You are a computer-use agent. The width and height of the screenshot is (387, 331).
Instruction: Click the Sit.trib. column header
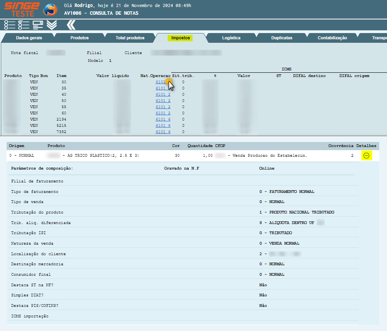[x=183, y=76]
